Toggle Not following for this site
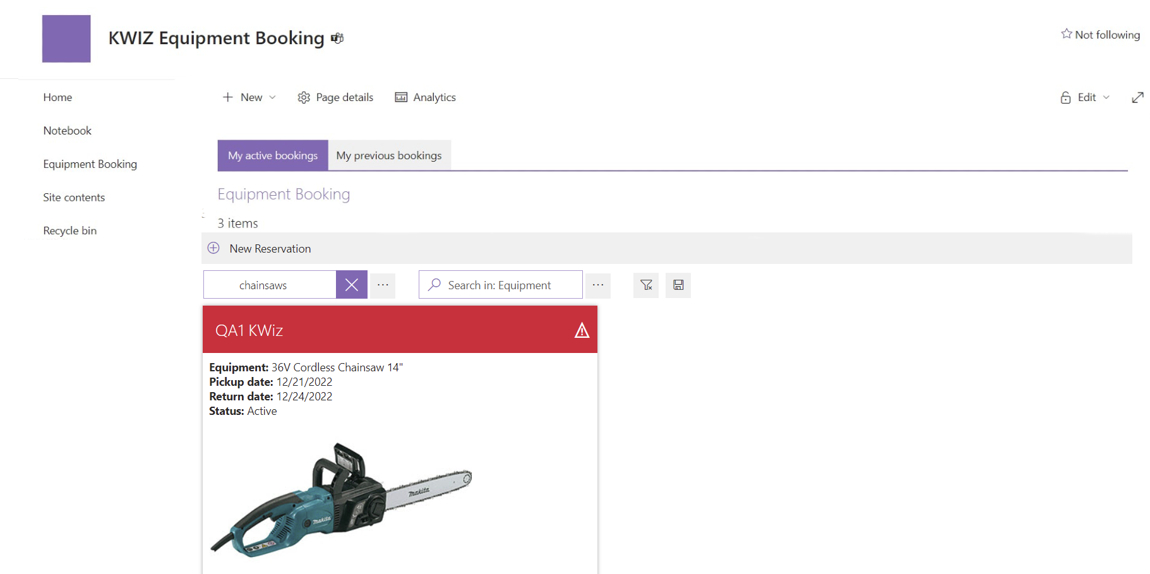This screenshot has width=1150, height=574. tap(1100, 35)
